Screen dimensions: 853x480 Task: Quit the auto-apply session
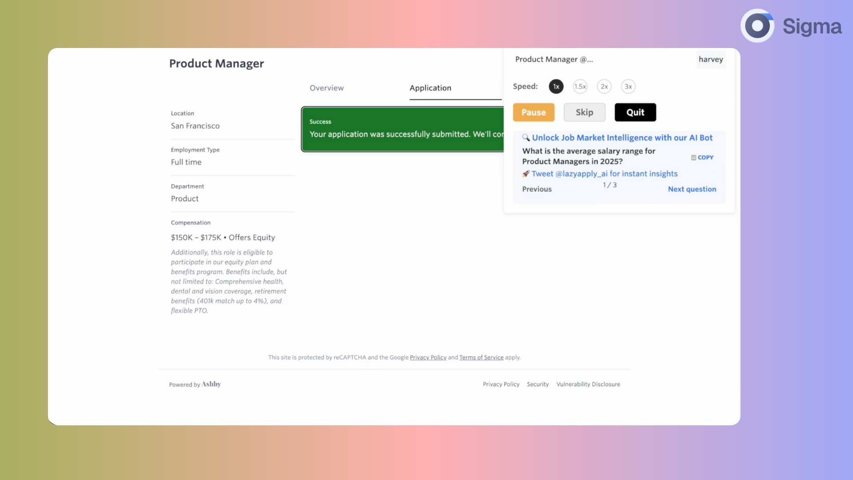tap(635, 112)
